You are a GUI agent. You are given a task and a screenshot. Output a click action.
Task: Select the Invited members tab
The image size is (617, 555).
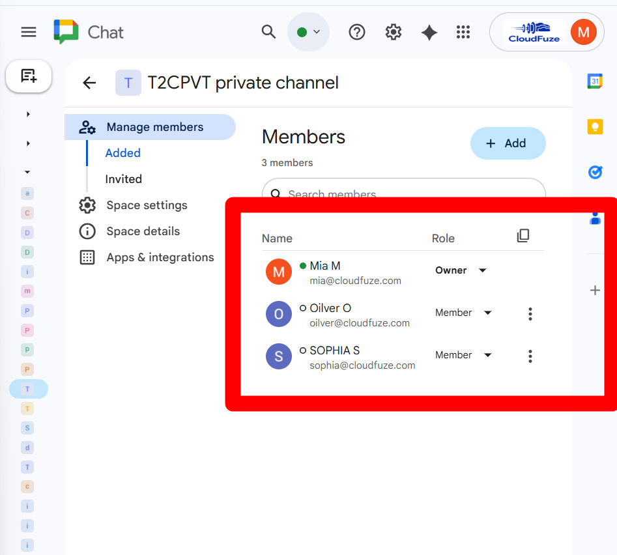pos(123,179)
